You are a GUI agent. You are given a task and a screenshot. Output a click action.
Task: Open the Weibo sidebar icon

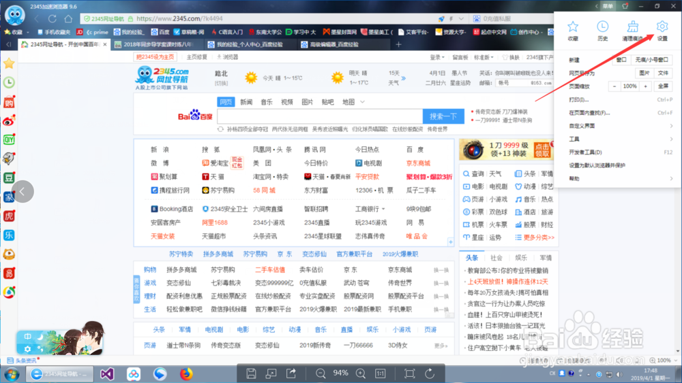coord(9,120)
